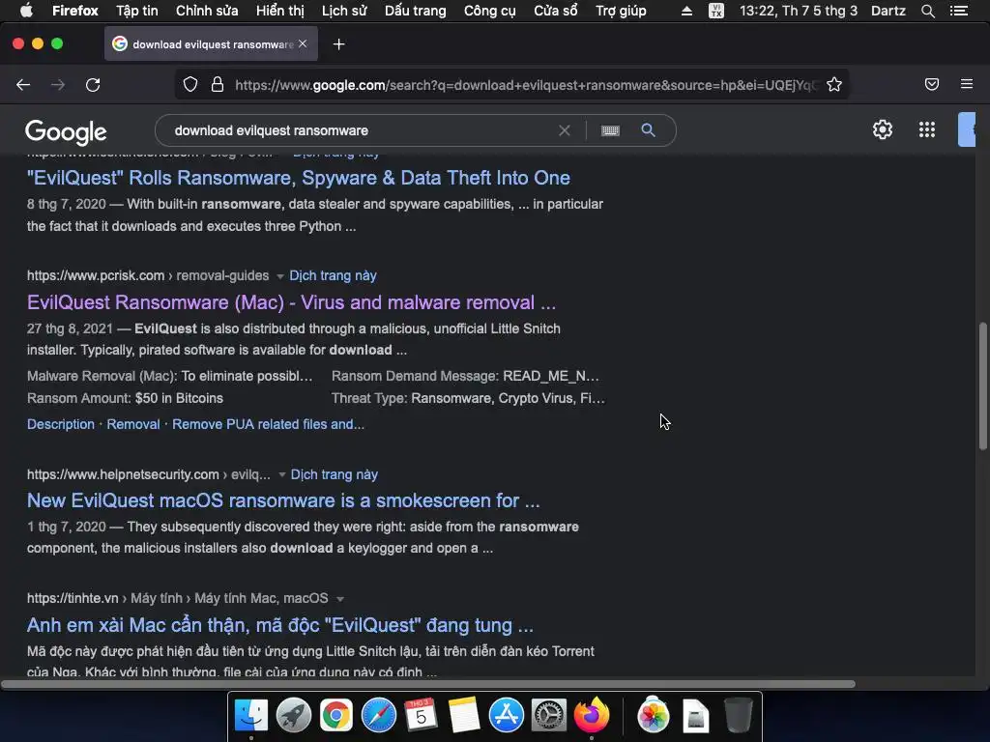Open the Description sitelink
The height and width of the screenshot is (742, 990).
click(61, 424)
